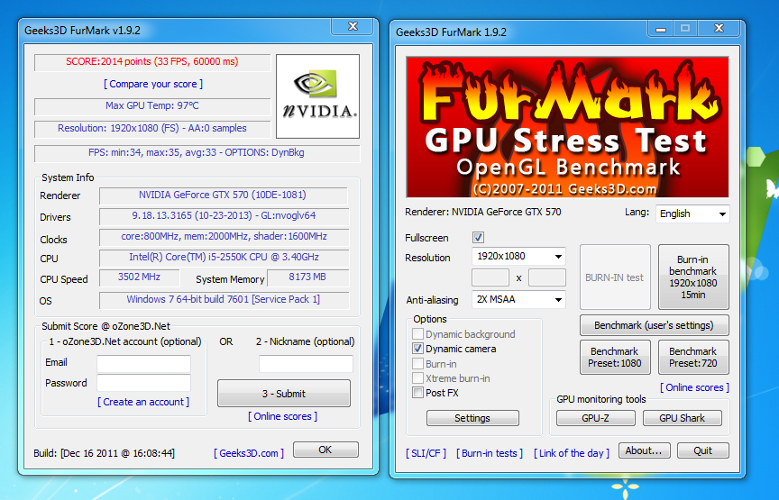Run Benchmark Preset:1080
The height and width of the screenshot is (500, 779).
pyautogui.click(x=615, y=357)
